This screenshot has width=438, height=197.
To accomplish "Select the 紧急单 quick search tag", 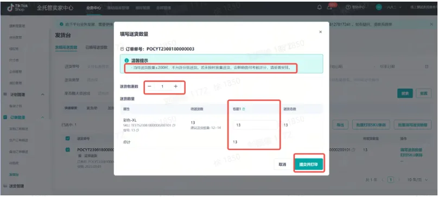I will pos(92,108).
